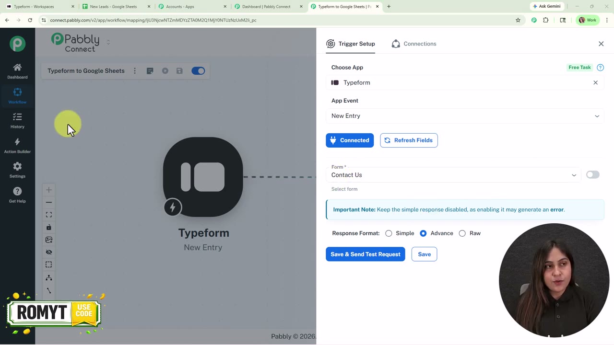Select Simple response format

click(389, 233)
